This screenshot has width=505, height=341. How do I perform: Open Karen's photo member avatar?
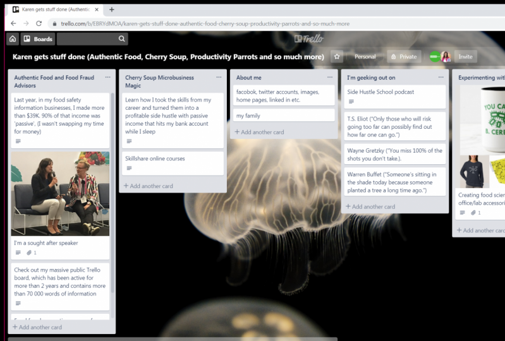point(446,57)
